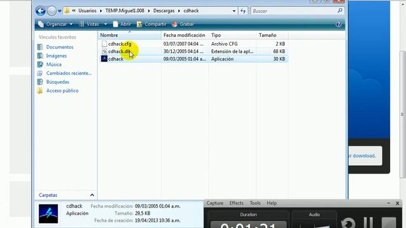406x228 pixels.
Task: Open recent pages dropdown beside navigation arrows
Action: coord(60,11)
